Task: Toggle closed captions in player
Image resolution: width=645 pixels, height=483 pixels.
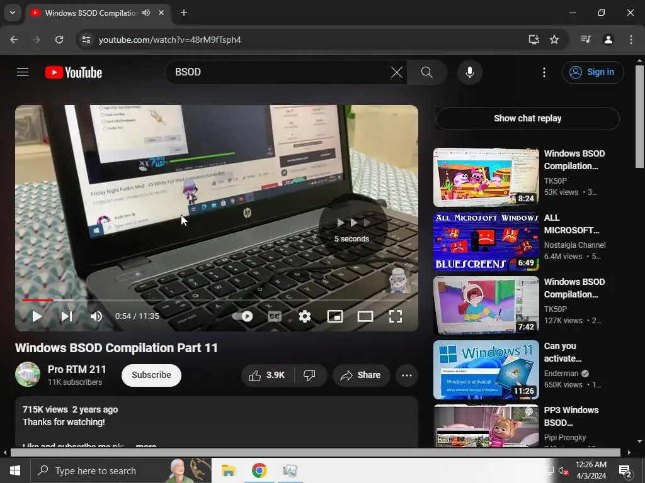Action: pyautogui.click(x=275, y=316)
